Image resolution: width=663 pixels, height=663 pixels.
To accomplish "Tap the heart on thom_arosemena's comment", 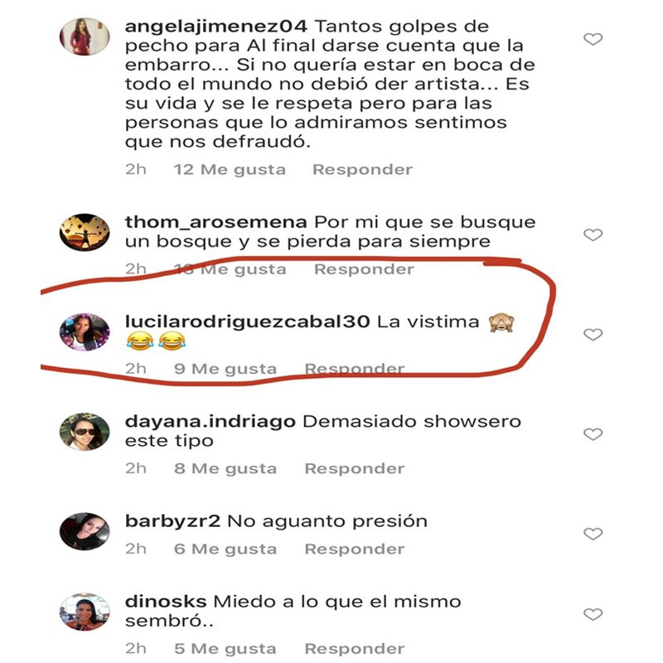I will pyautogui.click(x=593, y=235).
